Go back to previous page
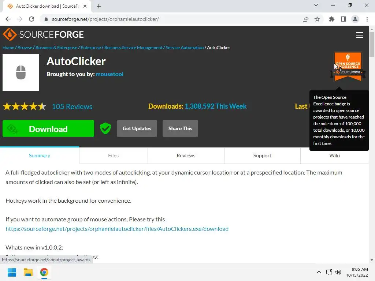This screenshot has height=281, width=375. click(x=8, y=19)
